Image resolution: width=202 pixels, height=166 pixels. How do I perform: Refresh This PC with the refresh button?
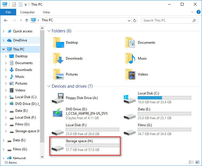click(135, 20)
